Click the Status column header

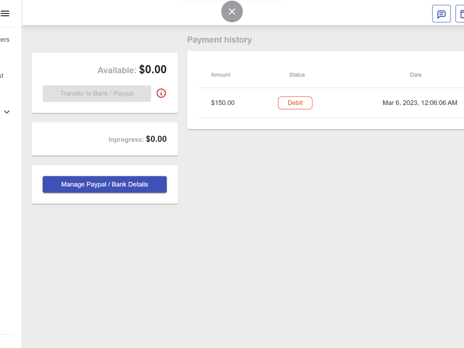(x=297, y=75)
